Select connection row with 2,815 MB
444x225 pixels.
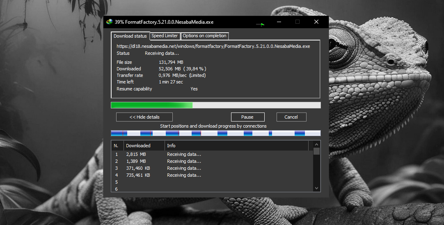[213, 154]
